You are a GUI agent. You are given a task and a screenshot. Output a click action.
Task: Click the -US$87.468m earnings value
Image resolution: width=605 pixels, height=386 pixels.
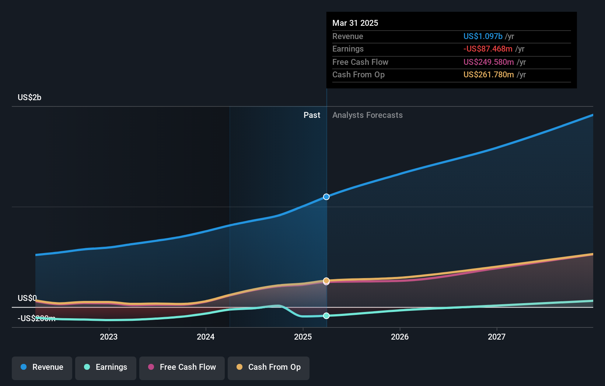point(488,49)
